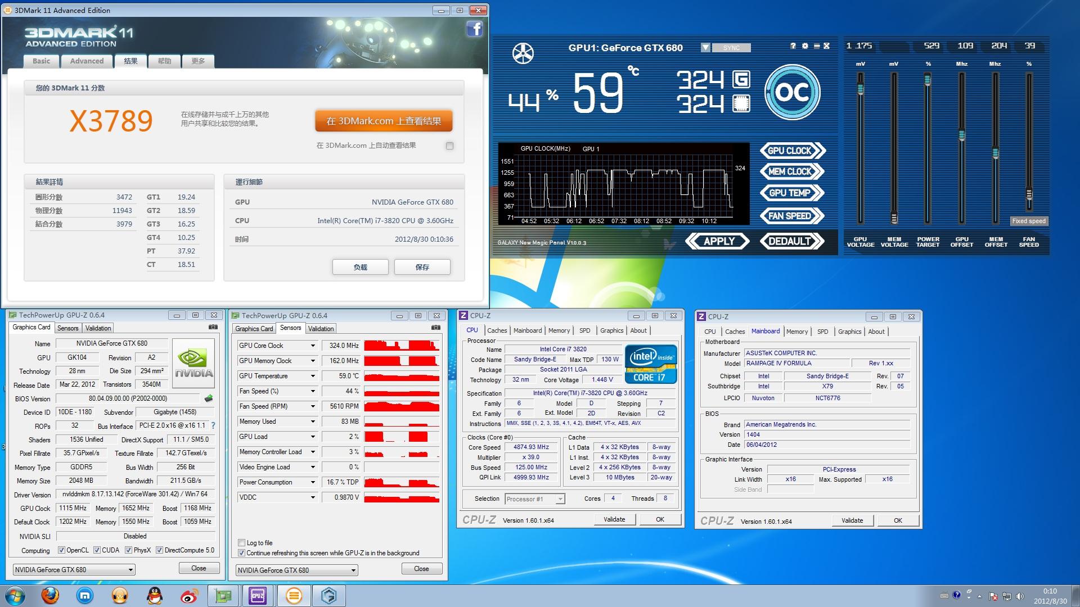
Task: Click the X3789 score value
Action: click(x=111, y=121)
